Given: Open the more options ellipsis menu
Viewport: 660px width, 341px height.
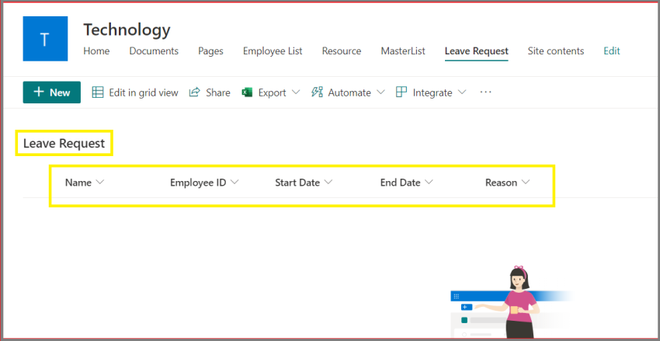Looking at the screenshot, I should click(x=486, y=92).
